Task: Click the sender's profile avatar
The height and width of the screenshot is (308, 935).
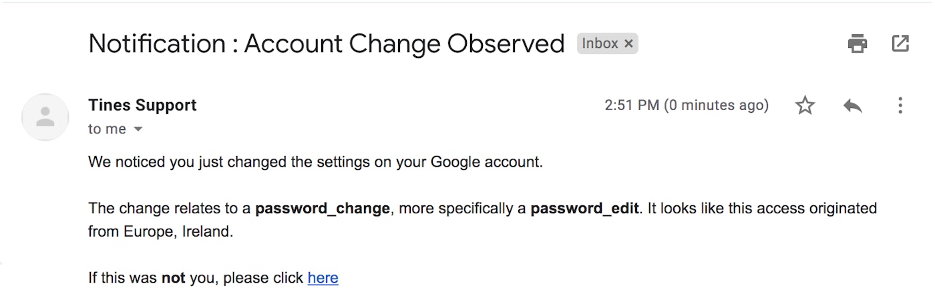Action: point(45,117)
